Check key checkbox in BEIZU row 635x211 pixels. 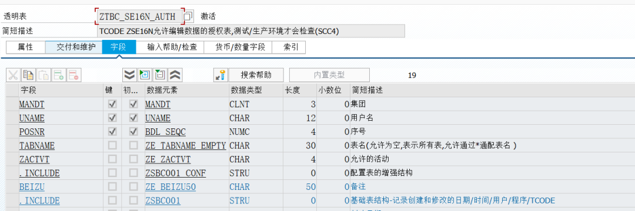(x=112, y=186)
